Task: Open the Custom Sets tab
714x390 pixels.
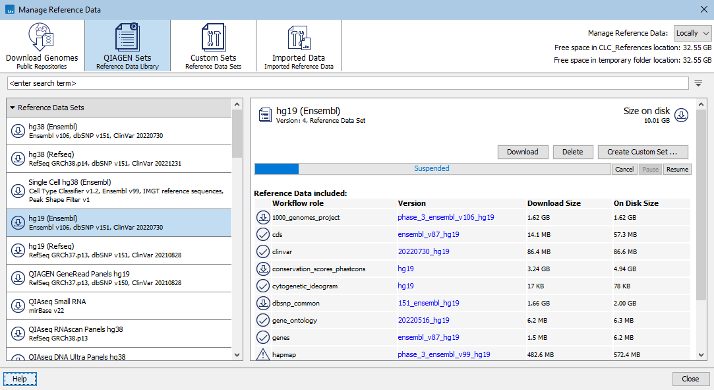Action: (213, 46)
